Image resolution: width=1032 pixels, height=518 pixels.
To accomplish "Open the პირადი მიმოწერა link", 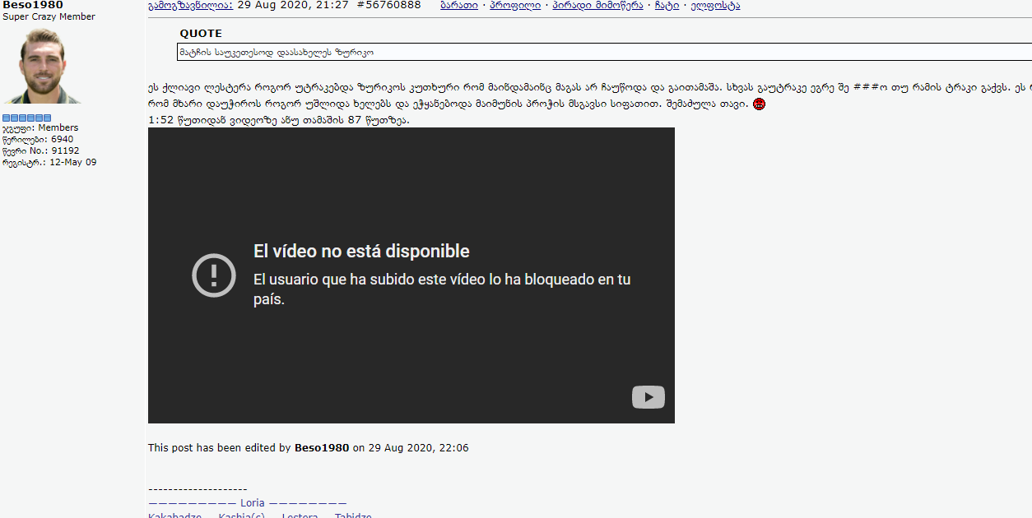I will pos(598,5).
